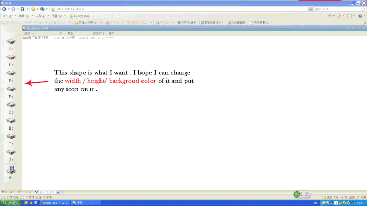This screenshot has height=206, width=367.
Task: Select drive C: in the drive sidebar
Action: point(11,45)
